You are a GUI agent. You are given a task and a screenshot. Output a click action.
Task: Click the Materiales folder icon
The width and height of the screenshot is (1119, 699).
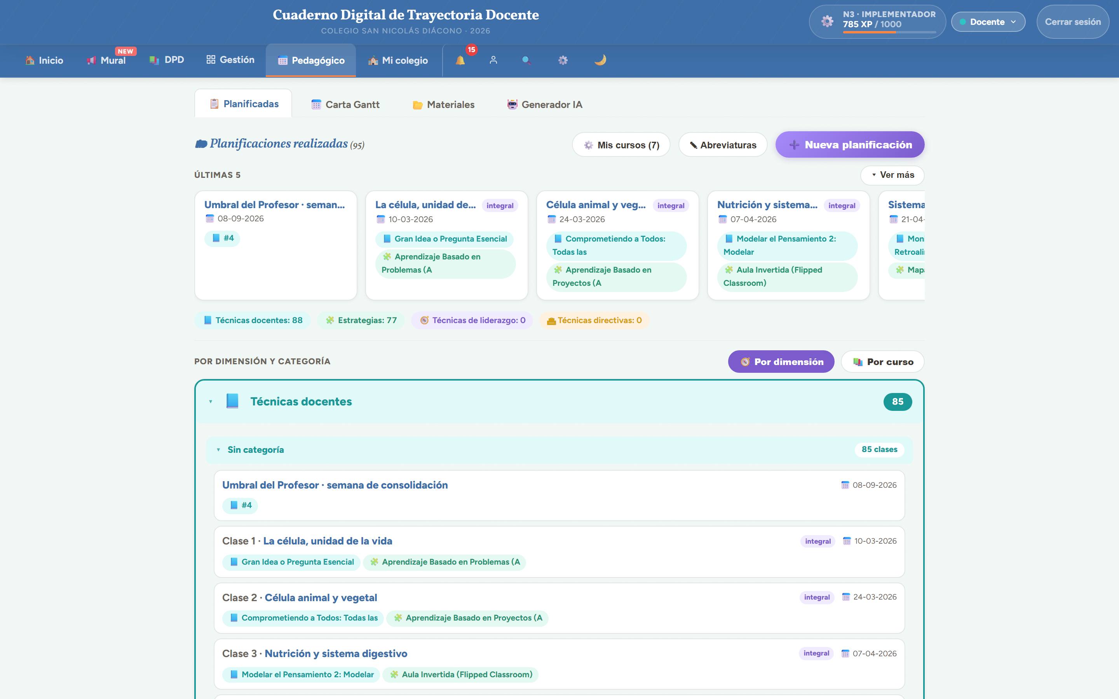418,105
